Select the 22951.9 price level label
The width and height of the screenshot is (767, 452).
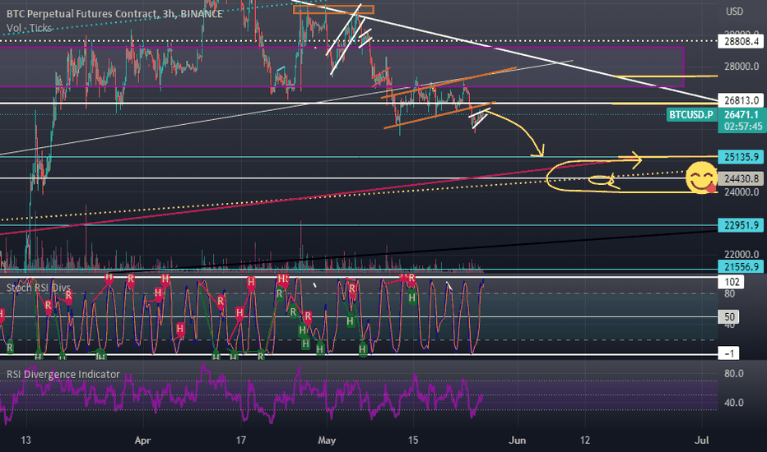coord(741,225)
